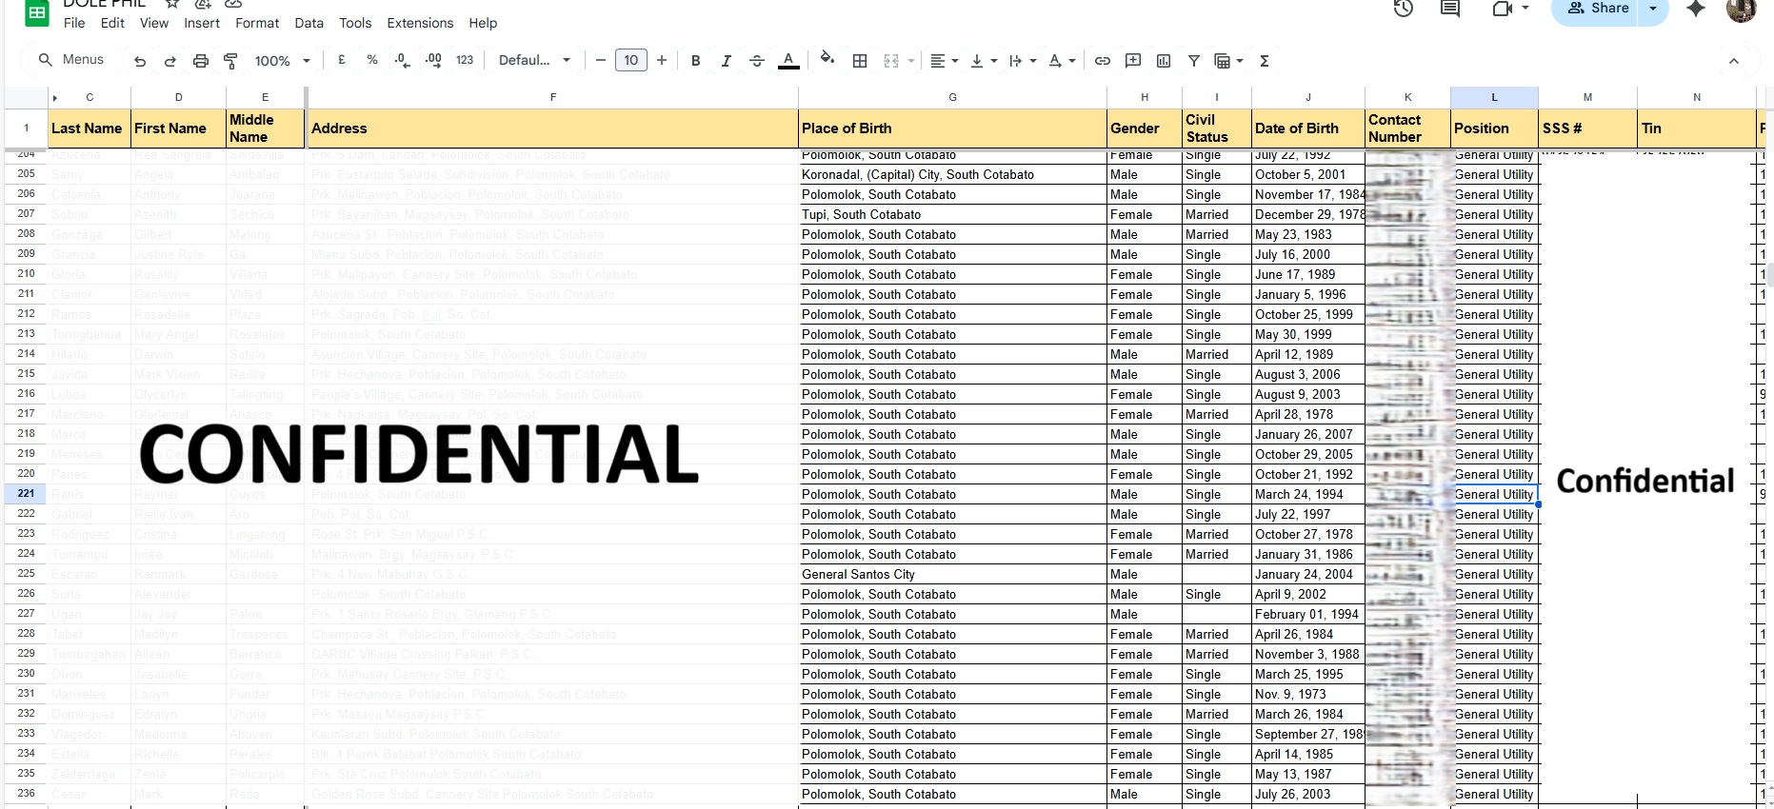Toggle strikethrough formatting
Screen dimensions: 1774x809
757,61
